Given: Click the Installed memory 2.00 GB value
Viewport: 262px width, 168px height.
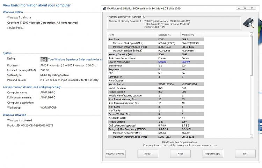Looking at the screenshot, I should [x=45, y=70].
